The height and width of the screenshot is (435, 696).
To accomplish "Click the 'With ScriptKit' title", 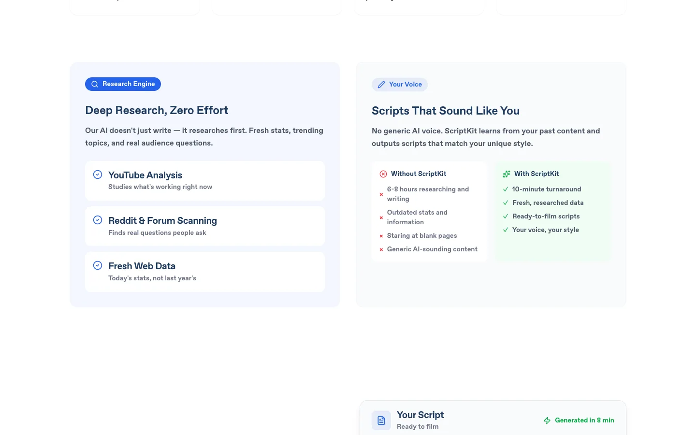I will [536, 174].
